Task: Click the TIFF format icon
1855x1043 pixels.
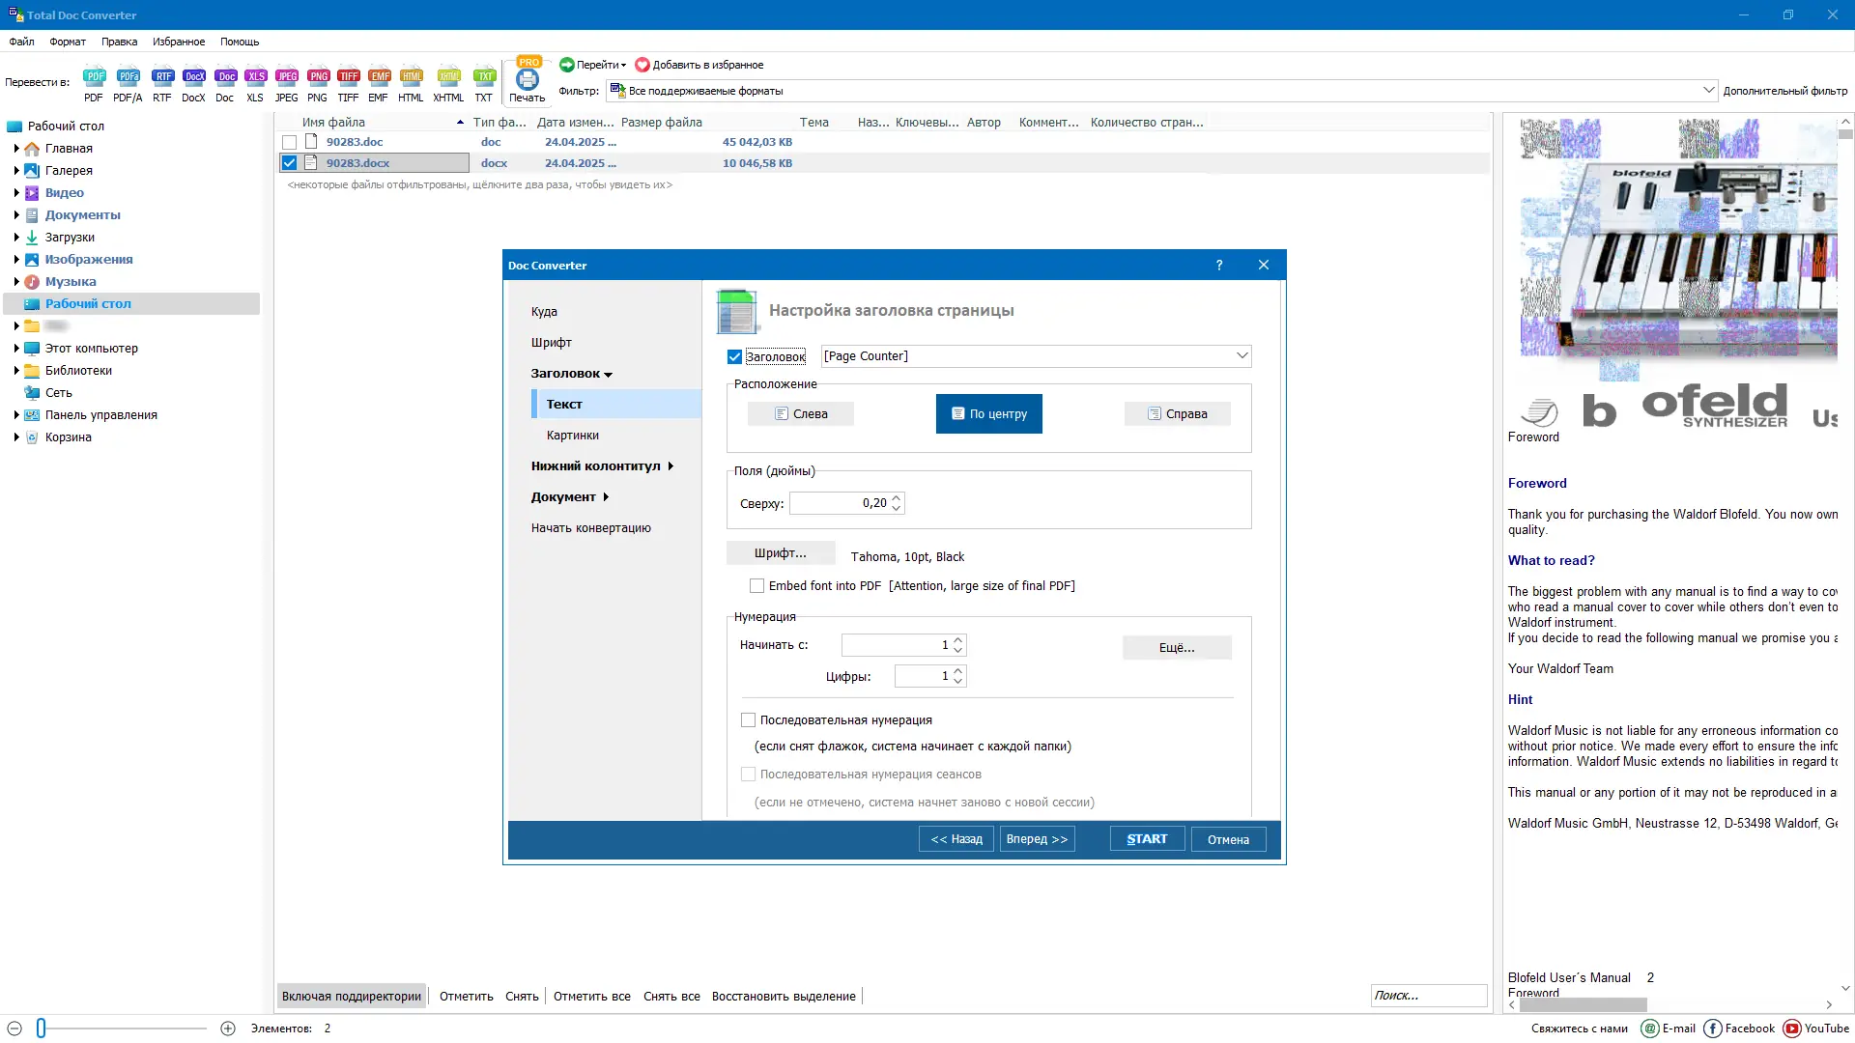Action: click(x=349, y=77)
